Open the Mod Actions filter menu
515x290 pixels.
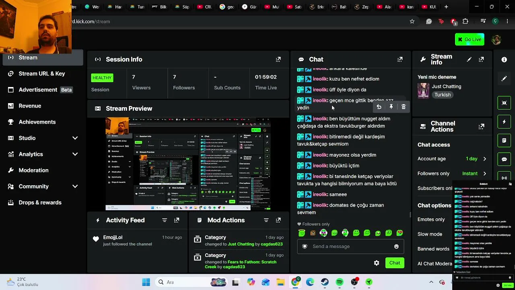[266, 220]
